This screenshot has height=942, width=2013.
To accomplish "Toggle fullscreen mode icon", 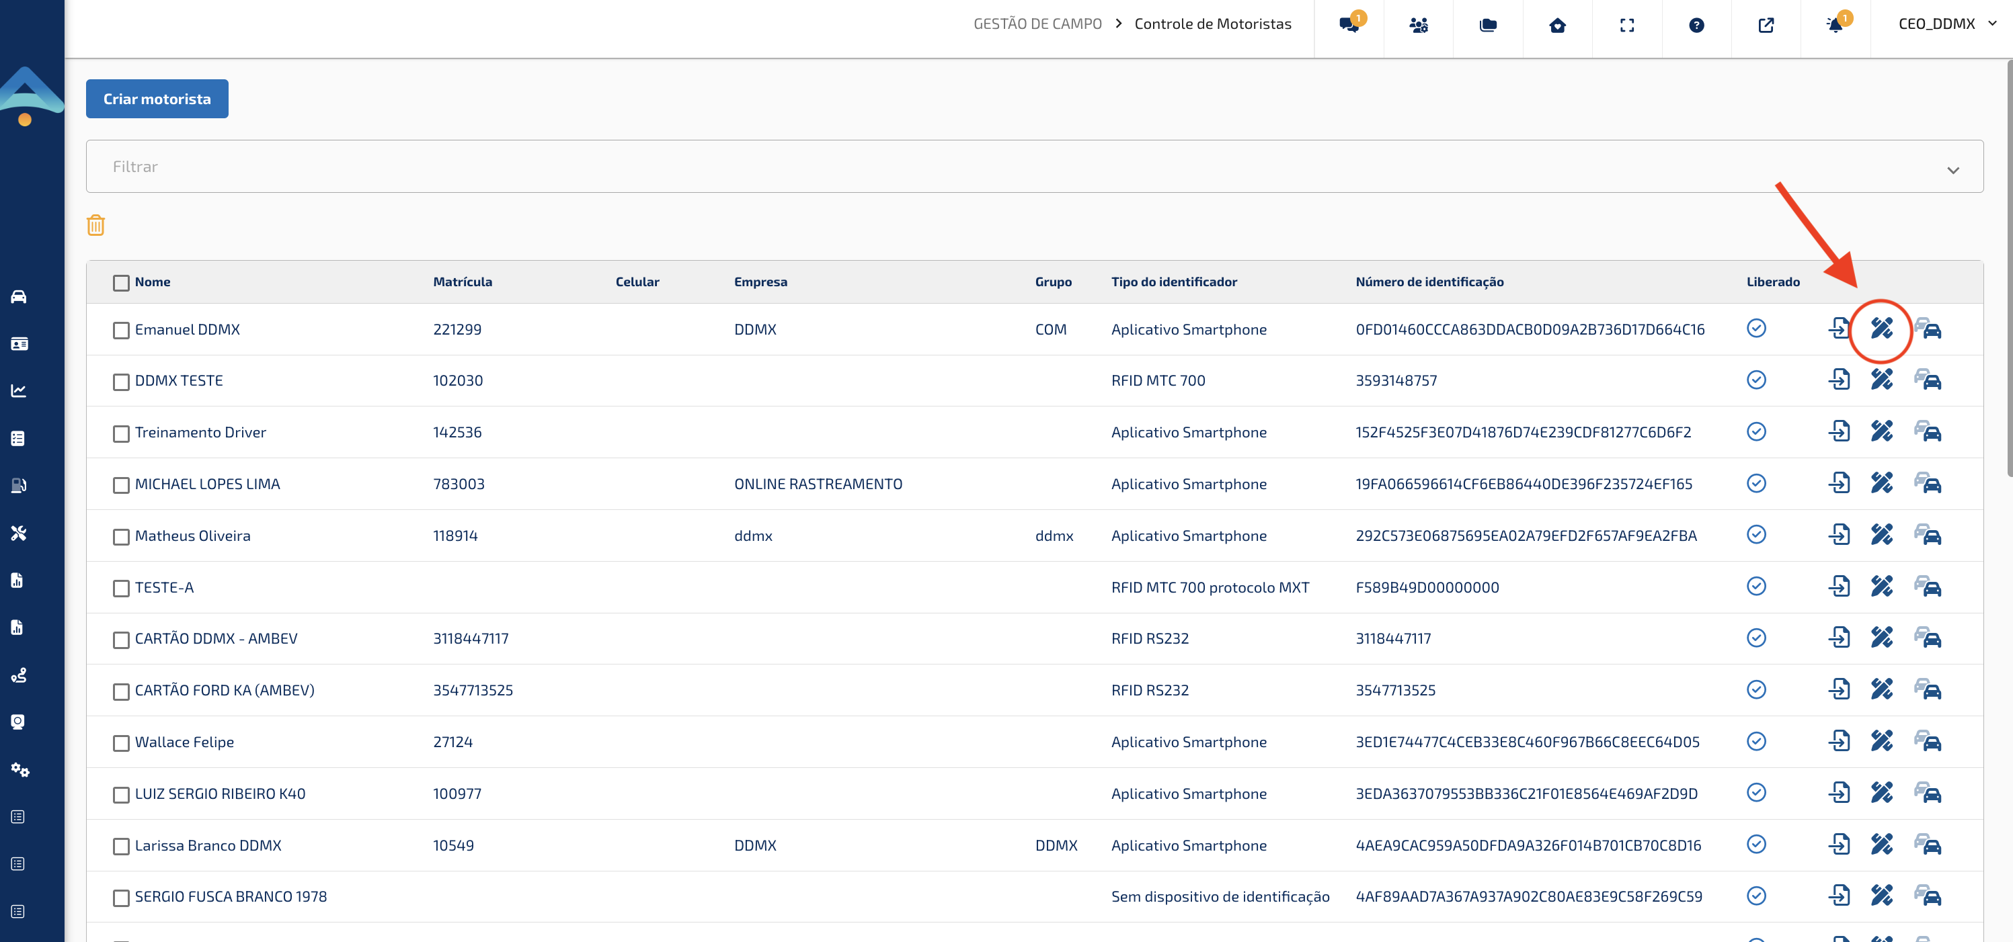I will click(1627, 25).
